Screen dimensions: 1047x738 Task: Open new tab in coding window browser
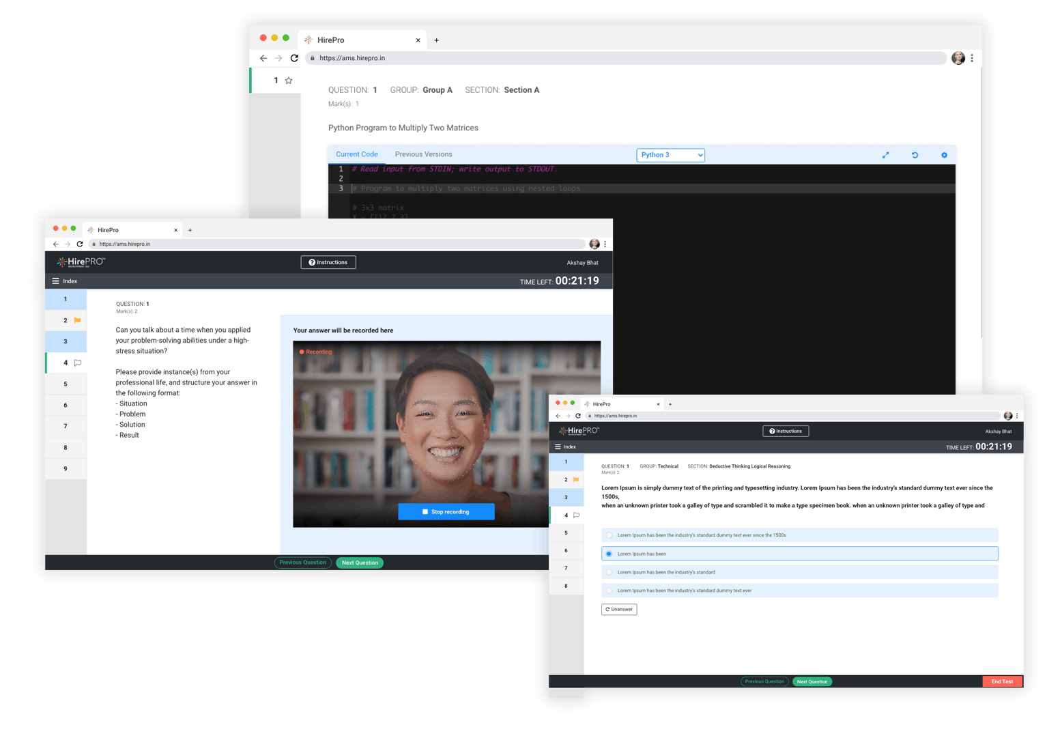(437, 40)
